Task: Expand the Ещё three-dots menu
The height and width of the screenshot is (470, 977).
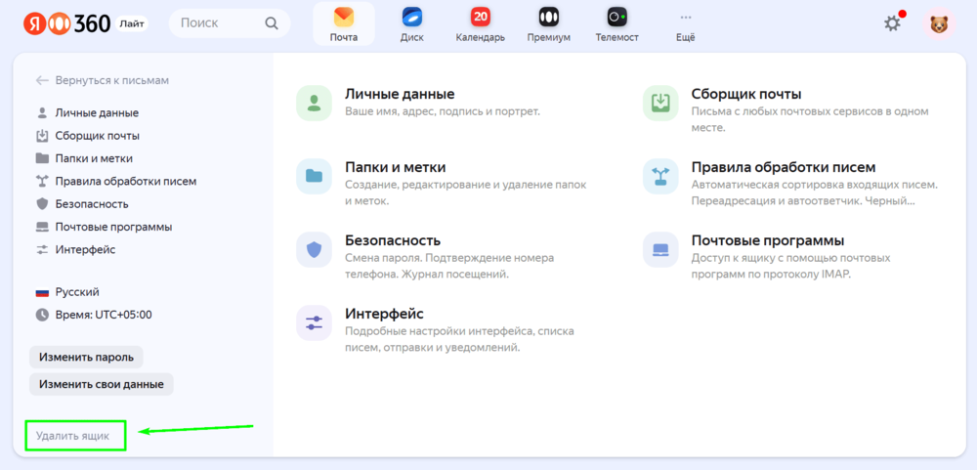Action: tap(686, 23)
